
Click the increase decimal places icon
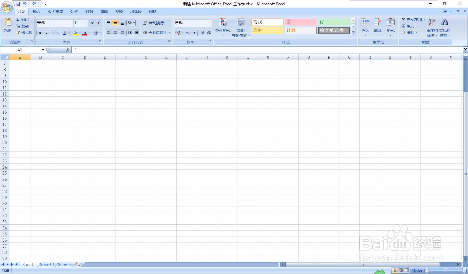click(x=202, y=33)
